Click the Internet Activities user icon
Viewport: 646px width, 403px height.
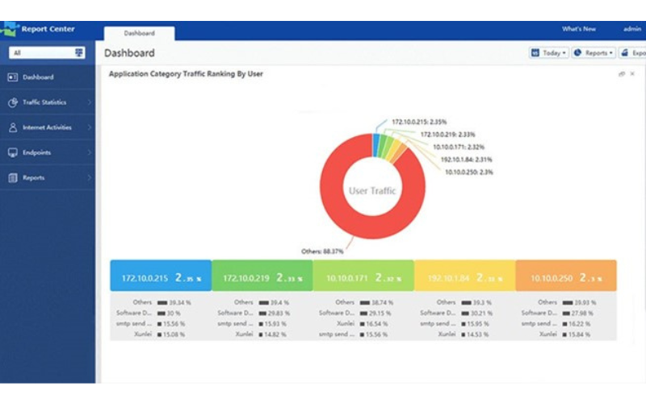tap(13, 127)
